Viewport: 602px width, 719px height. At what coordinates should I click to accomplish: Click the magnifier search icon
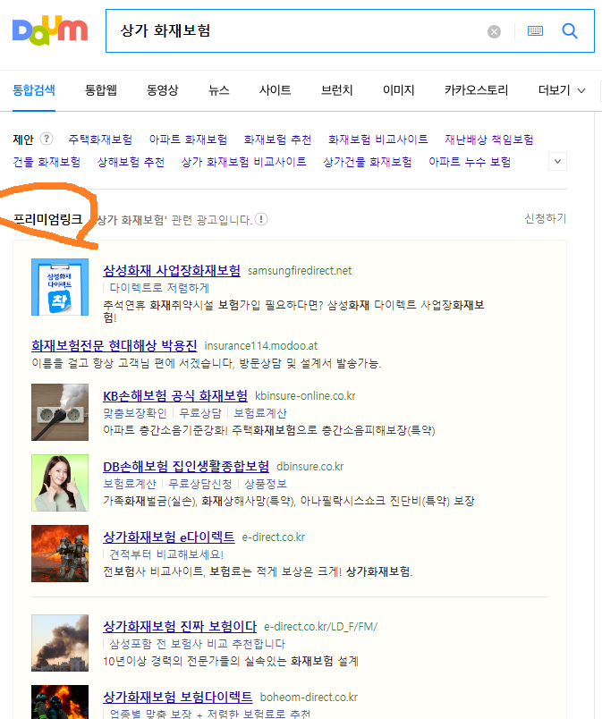point(570,31)
